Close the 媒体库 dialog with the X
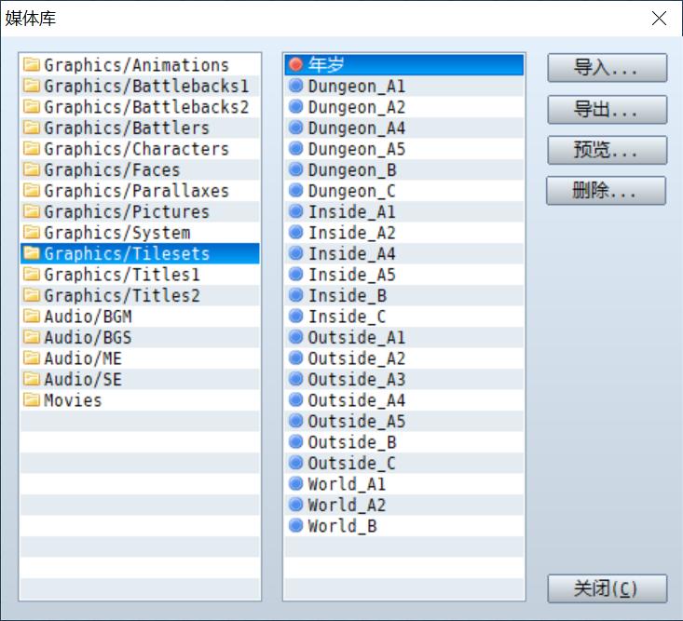The width and height of the screenshot is (683, 621). click(x=659, y=19)
